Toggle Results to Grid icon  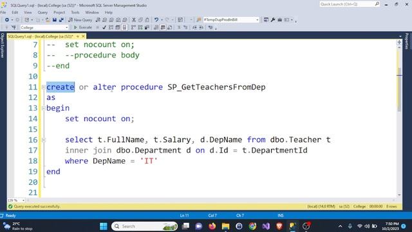point(163,27)
